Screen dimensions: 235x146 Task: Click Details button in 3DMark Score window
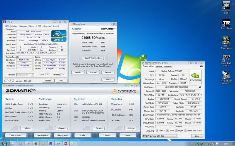click(x=78, y=72)
